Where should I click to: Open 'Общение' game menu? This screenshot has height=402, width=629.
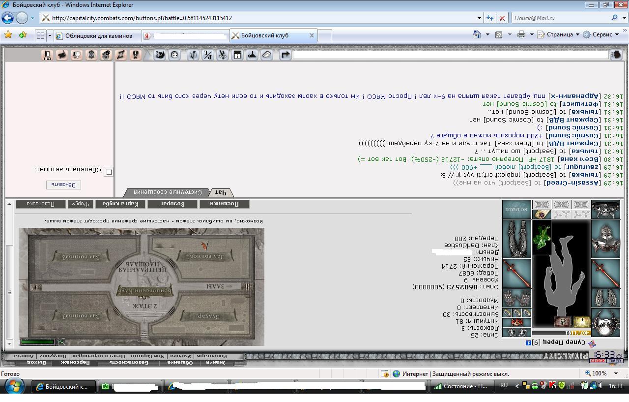click(x=179, y=363)
